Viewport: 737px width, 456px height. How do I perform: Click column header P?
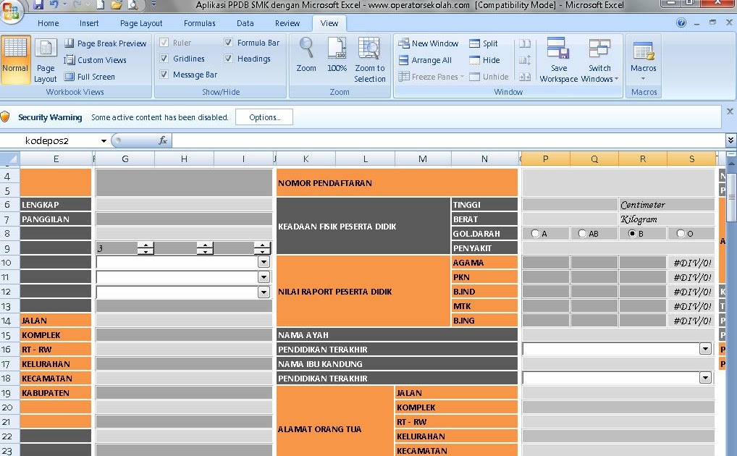[x=545, y=159]
